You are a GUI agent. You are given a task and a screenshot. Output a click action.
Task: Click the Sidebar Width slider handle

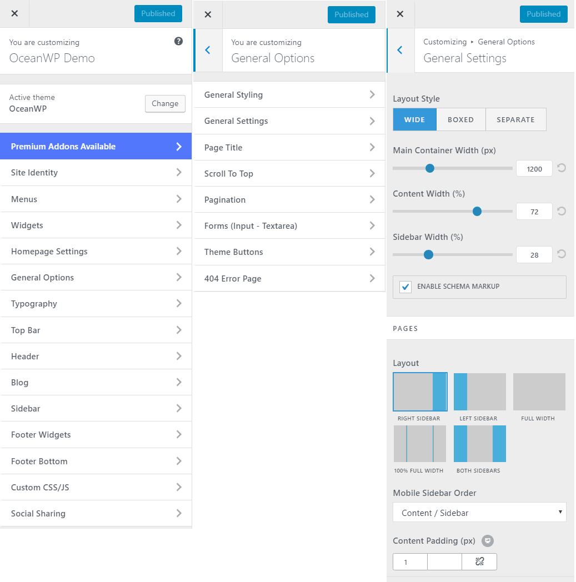coord(428,254)
